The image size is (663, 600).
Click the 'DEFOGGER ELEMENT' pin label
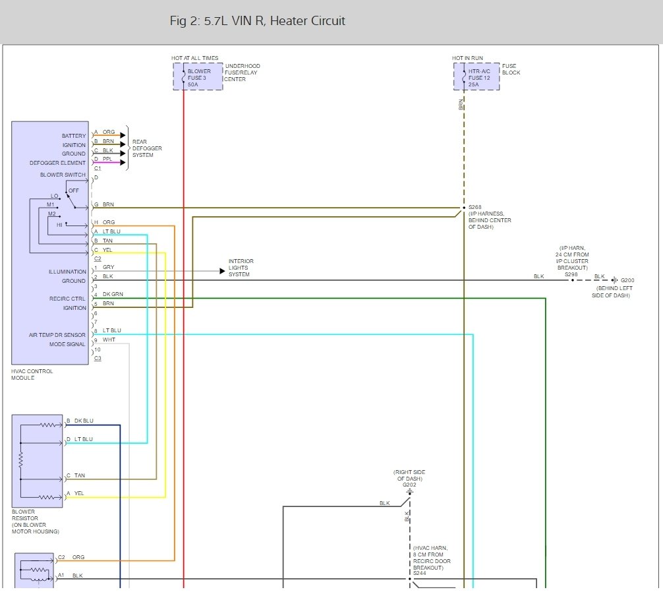[x=57, y=163]
